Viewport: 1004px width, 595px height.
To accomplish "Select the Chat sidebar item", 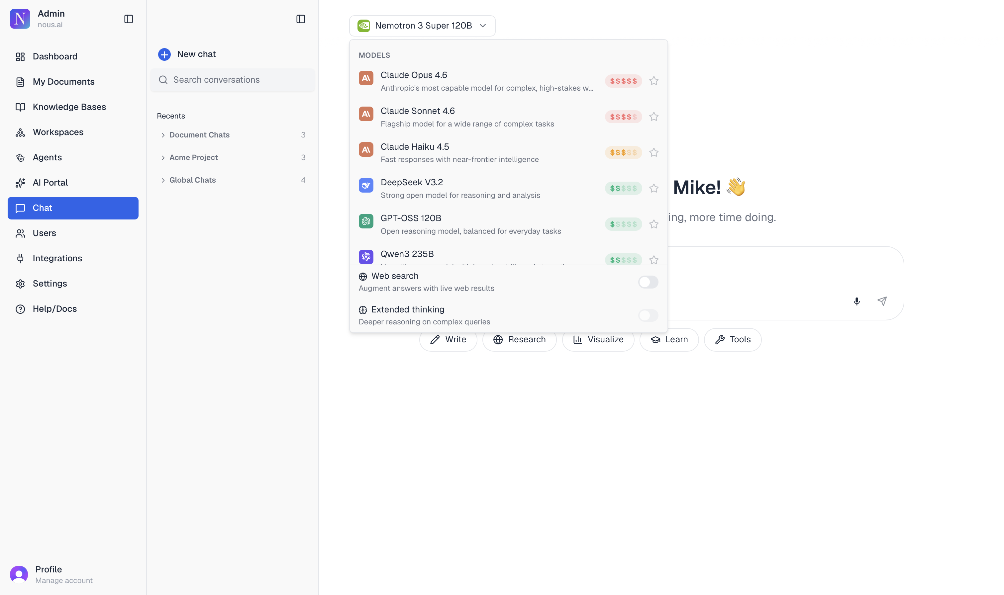I will pyautogui.click(x=73, y=208).
